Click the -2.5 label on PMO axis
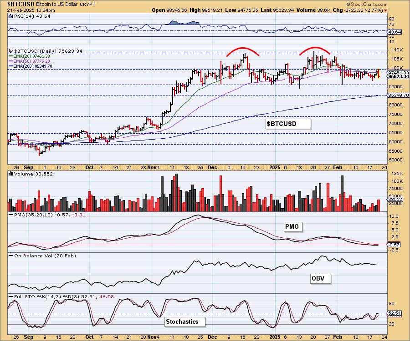The width and height of the screenshot is (410, 341). pyautogui.click(x=394, y=250)
